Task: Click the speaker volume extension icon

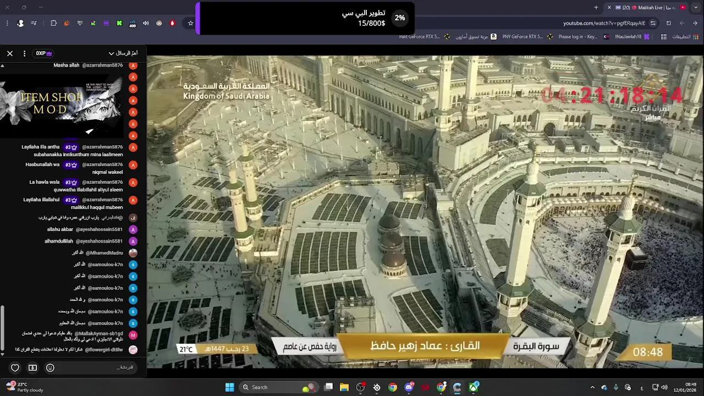Action: (146, 23)
